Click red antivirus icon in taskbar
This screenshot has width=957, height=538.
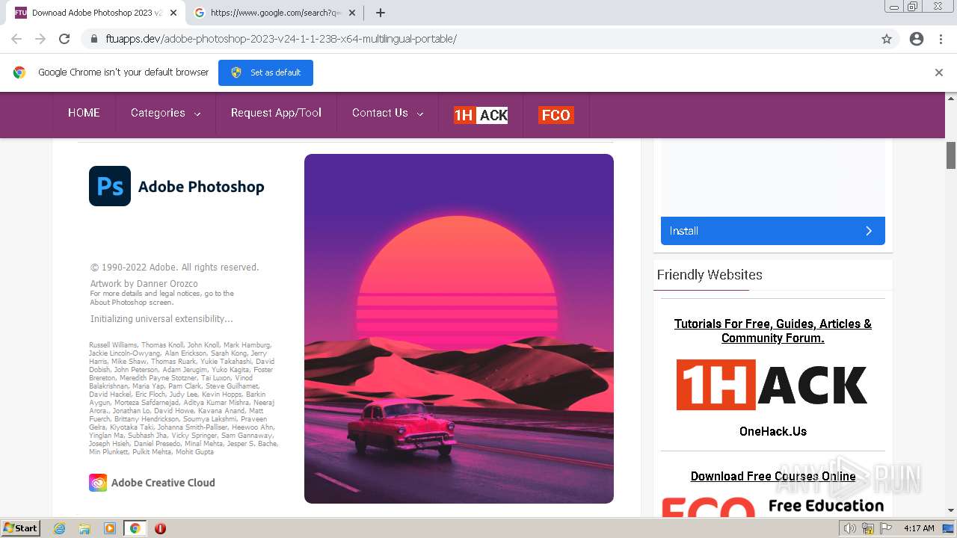[x=160, y=528]
